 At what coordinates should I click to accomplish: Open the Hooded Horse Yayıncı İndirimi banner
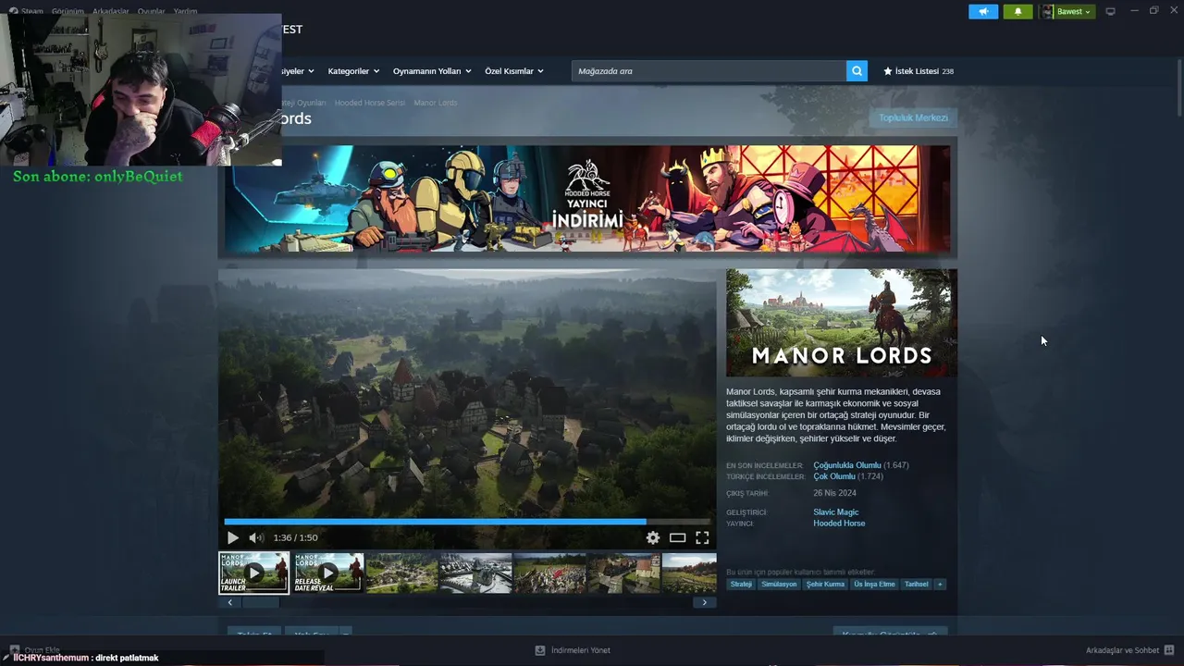587,199
